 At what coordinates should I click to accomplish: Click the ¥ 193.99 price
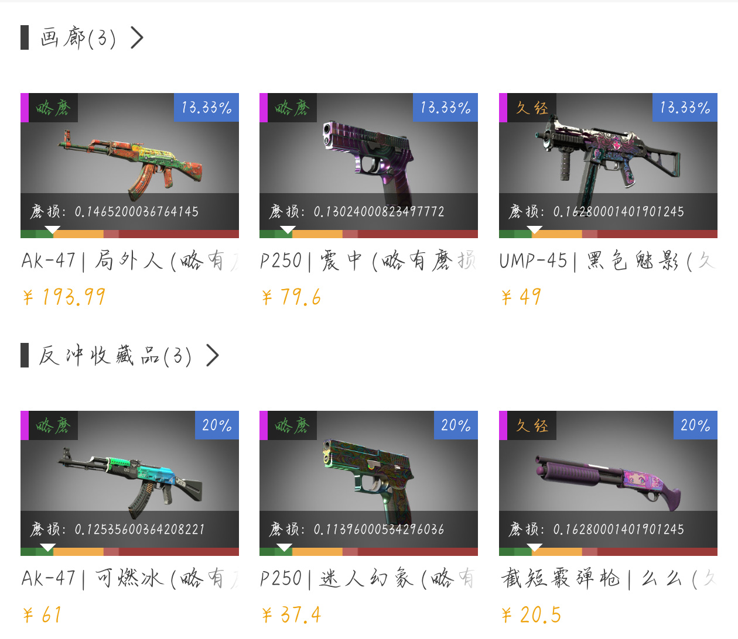click(64, 297)
